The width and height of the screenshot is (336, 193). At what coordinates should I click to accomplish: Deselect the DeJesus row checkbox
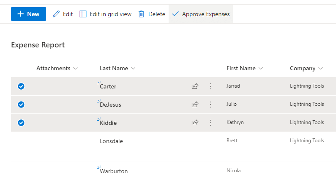pyautogui.click(x=21, y=105)
